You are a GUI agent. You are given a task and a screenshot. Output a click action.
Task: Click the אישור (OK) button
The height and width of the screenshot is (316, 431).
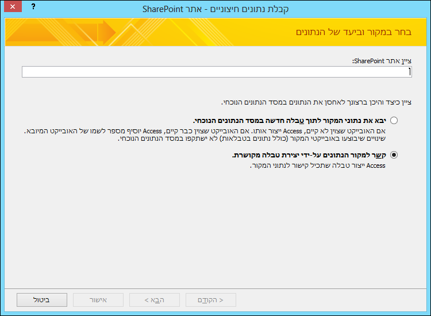tap(98, 300)
